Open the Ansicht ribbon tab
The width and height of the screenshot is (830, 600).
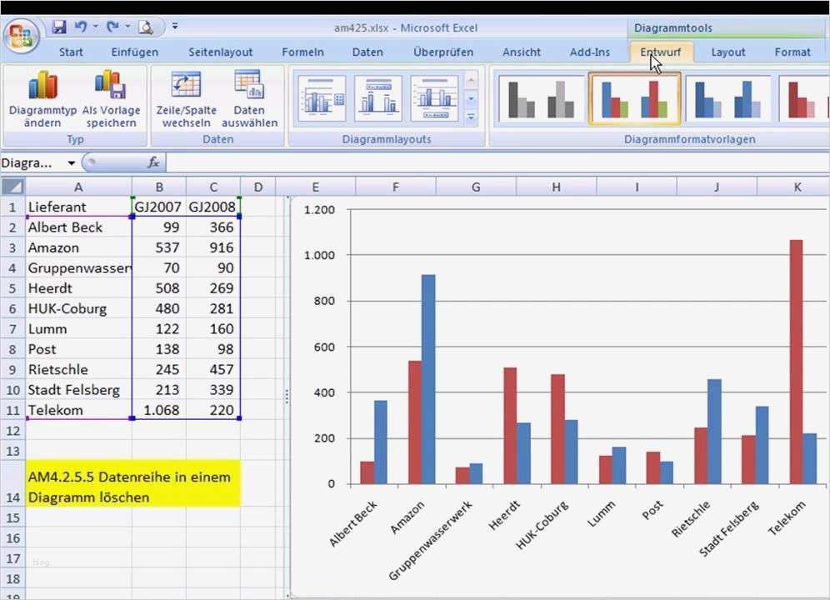[x=522, y=52]
